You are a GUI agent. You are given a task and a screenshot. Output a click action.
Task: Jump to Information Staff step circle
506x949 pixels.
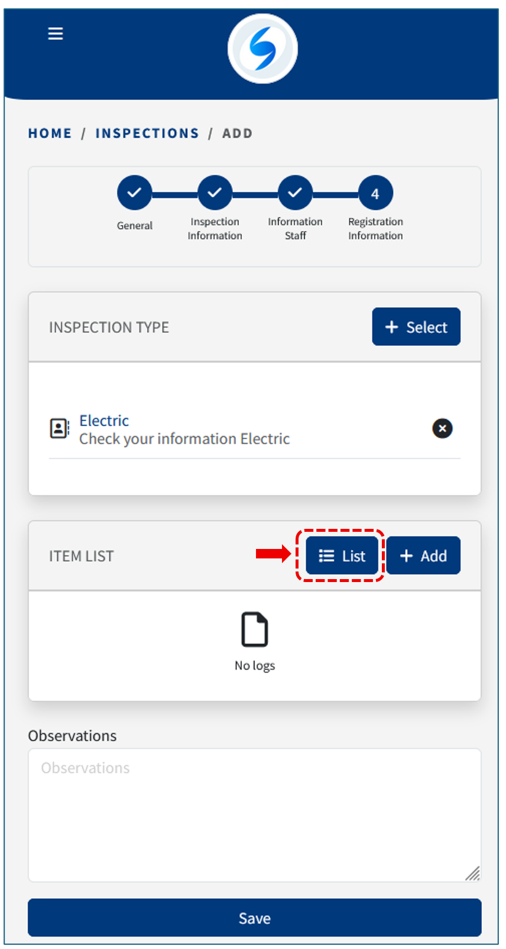(x=295, y=193)
